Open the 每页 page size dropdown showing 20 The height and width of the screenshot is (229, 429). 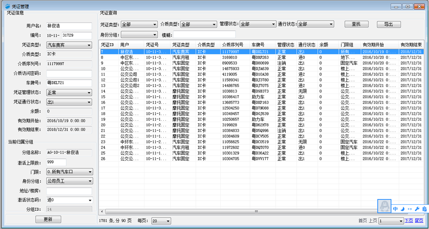coord(161,221)
